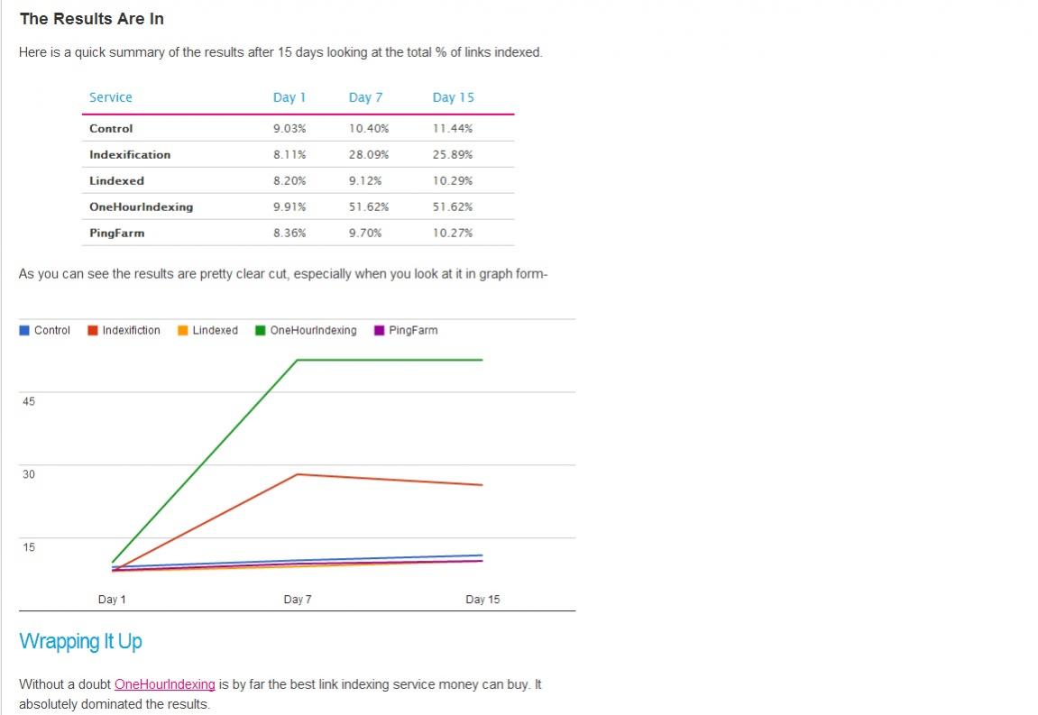
Task: Click the purple PingFarm legend swatch
Action: [x=380, y=331]
